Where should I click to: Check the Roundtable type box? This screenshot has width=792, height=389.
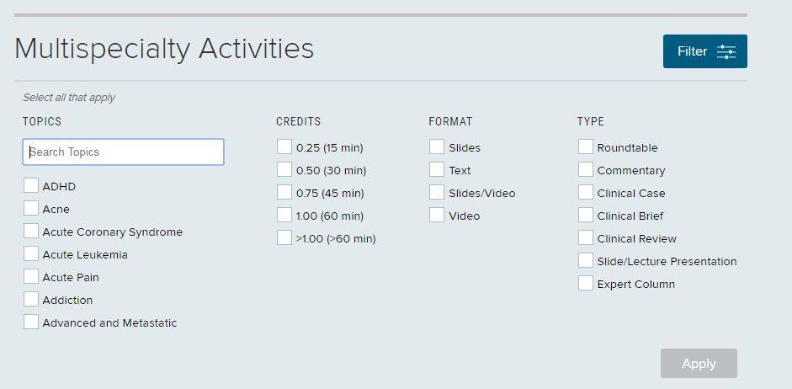click(586, 147)
